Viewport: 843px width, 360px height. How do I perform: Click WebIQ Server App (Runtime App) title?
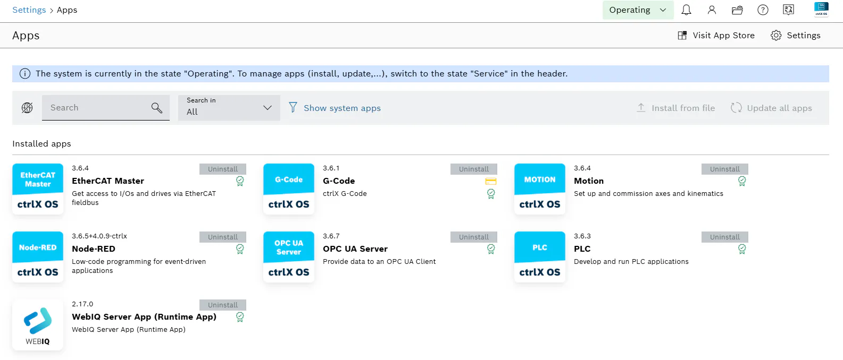click(144, 317)
